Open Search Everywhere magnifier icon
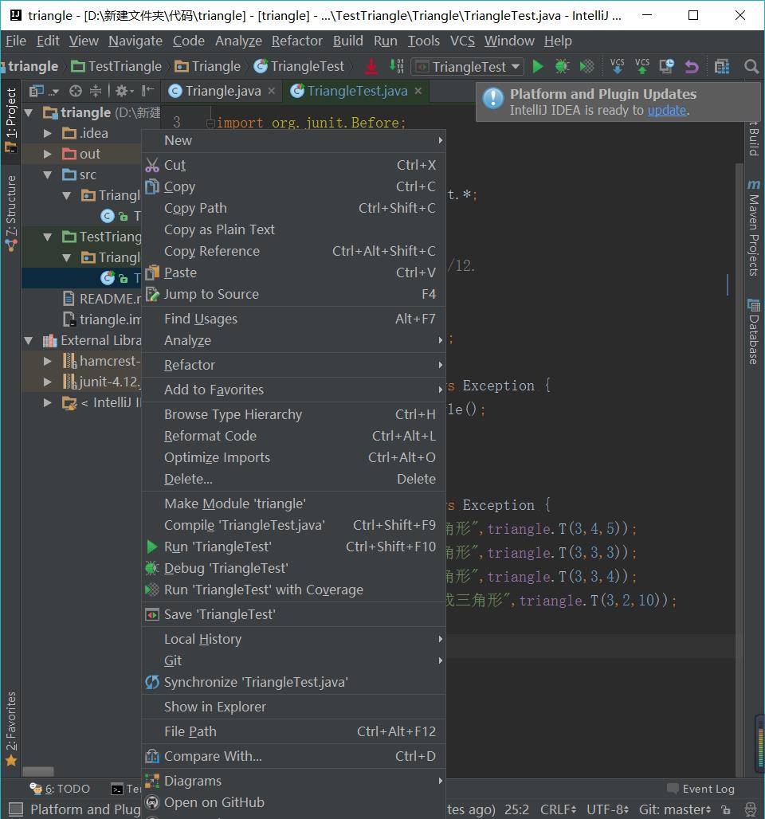765x819 pixels. point(751,66)
